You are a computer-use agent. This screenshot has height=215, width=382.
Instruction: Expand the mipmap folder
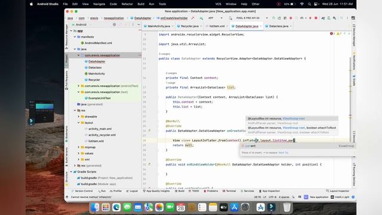[x=78, y=148]
